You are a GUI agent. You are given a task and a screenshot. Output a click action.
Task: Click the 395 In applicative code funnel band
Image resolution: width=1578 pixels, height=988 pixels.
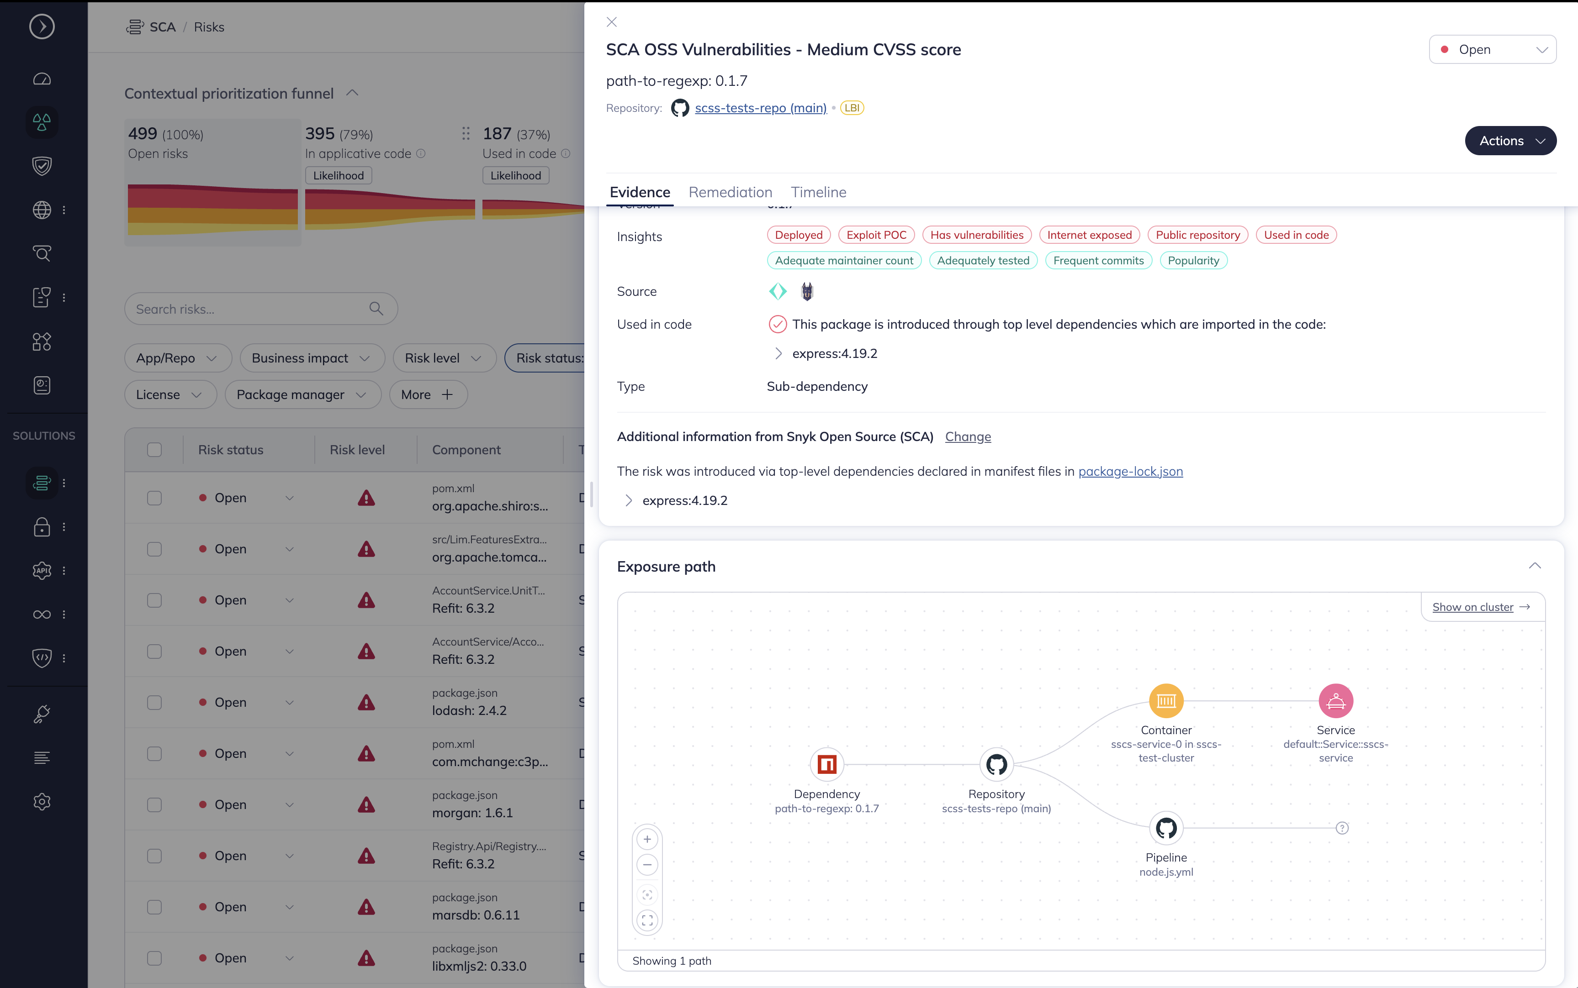coord(390,210)
